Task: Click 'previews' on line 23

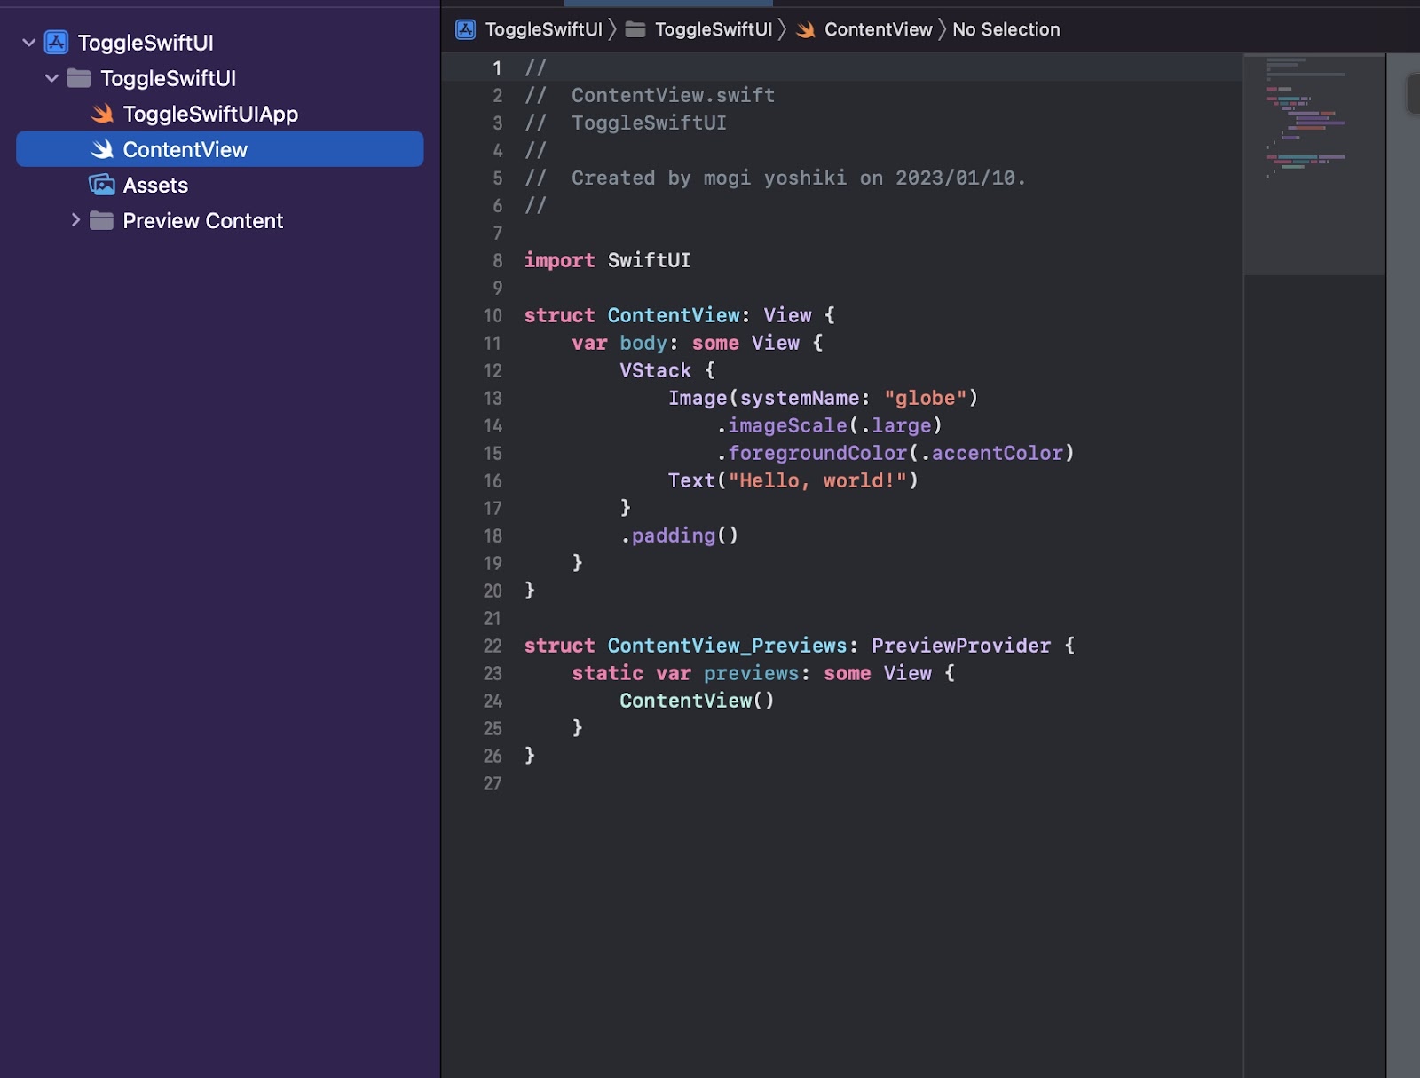Action: (x=751, y=673)
